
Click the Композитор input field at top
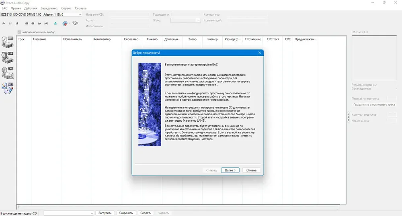(247, 14)
